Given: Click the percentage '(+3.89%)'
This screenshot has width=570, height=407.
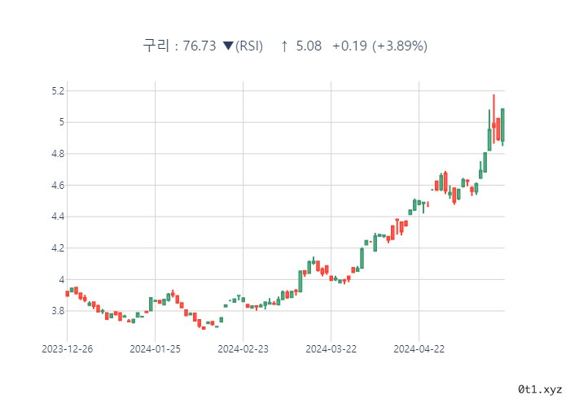Looking at the screenshot, I should tap(400, 46).
